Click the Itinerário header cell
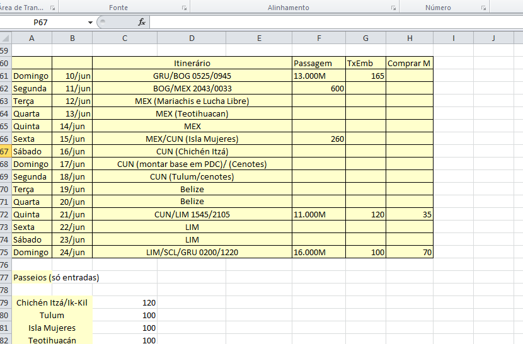This screenshot has height=344, width=523. [x=192, y=63]
